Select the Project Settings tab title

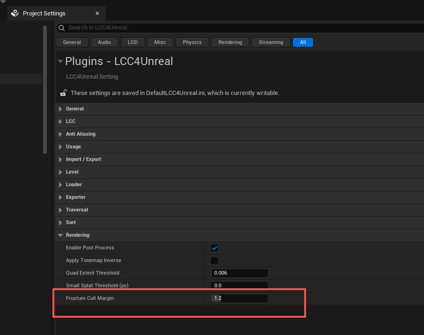click(44, 13)
